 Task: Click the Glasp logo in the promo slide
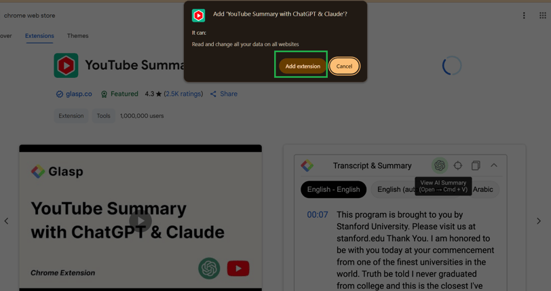point(57,172)
